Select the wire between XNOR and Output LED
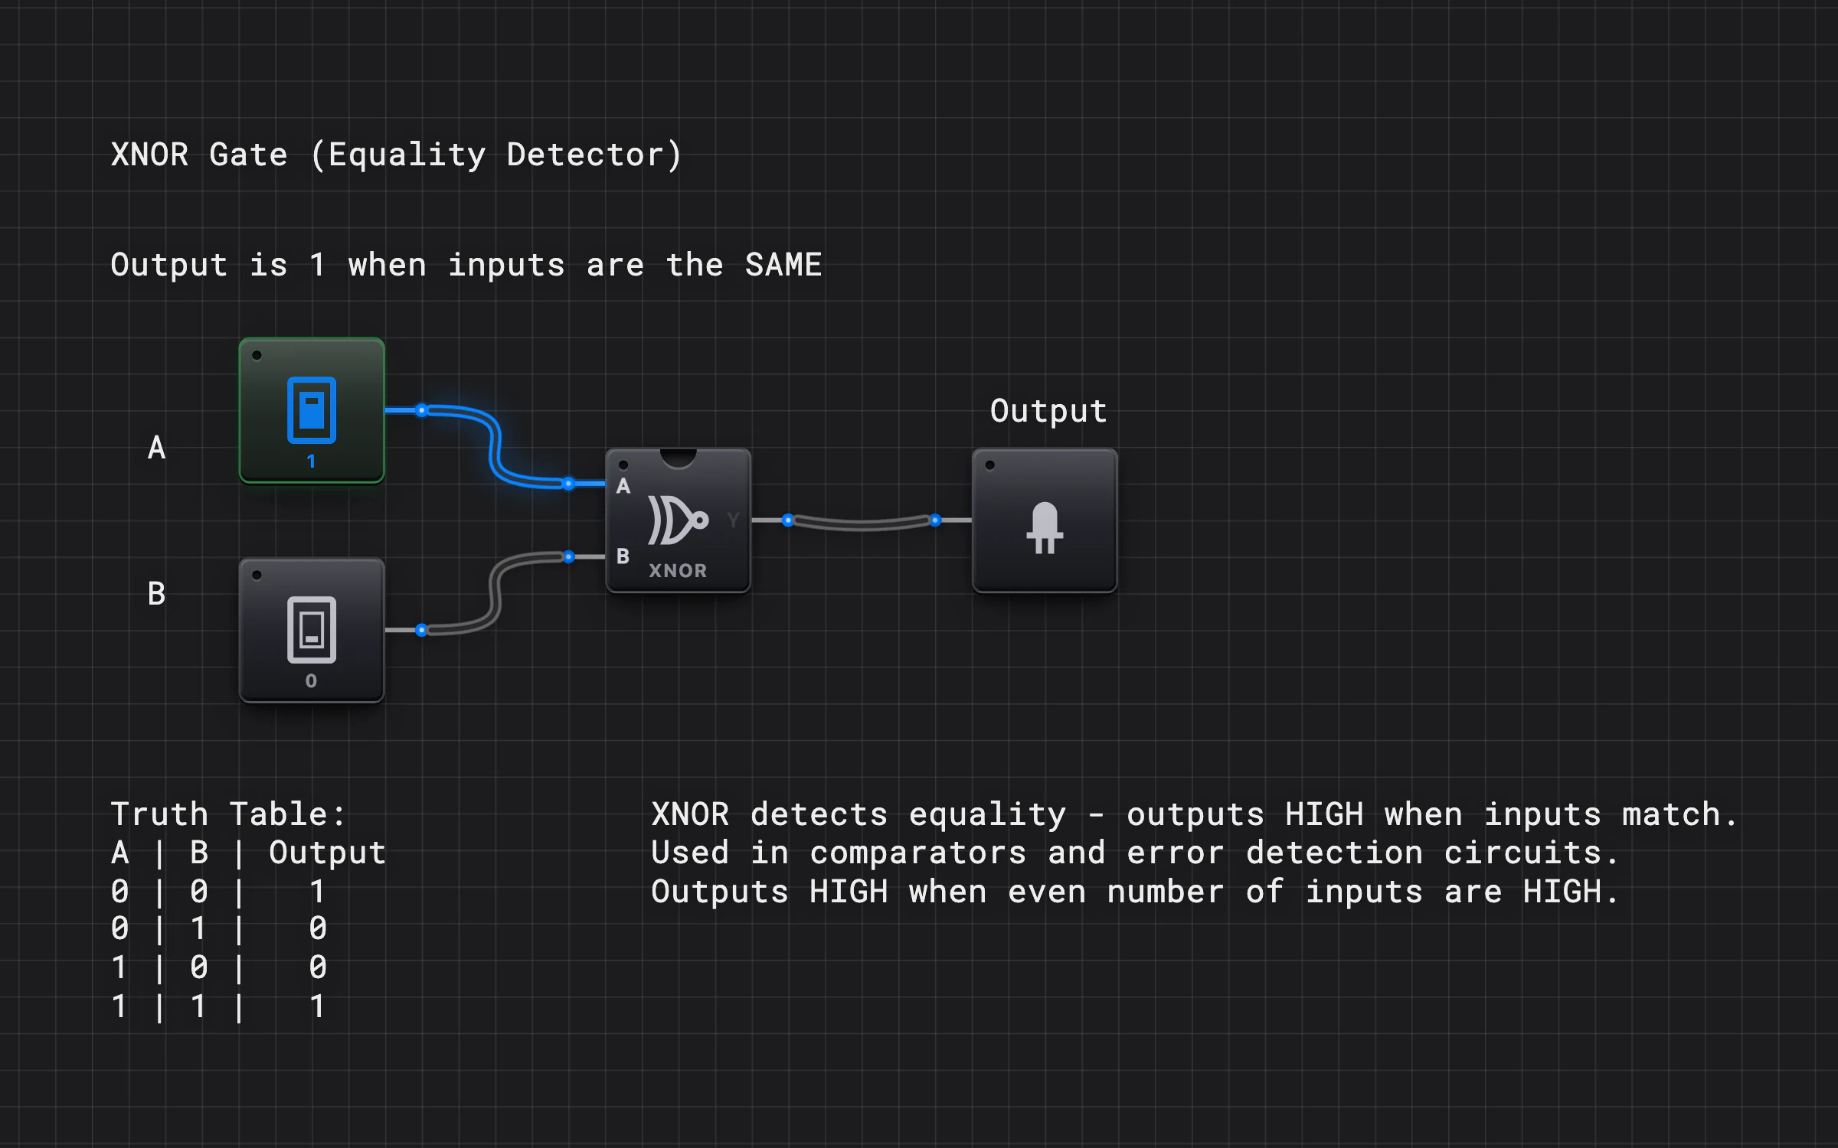The image size is (1838, 1148). 862,523
